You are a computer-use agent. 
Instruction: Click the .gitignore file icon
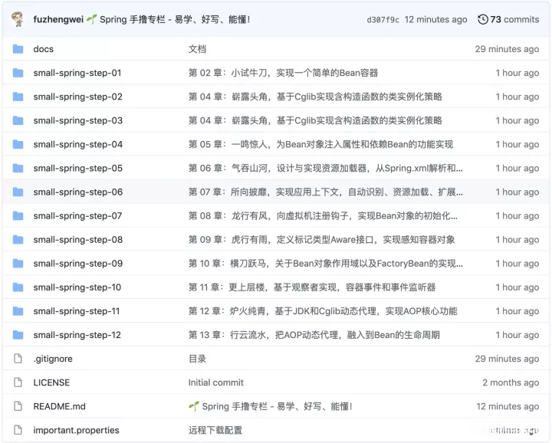tap(18, 359)
